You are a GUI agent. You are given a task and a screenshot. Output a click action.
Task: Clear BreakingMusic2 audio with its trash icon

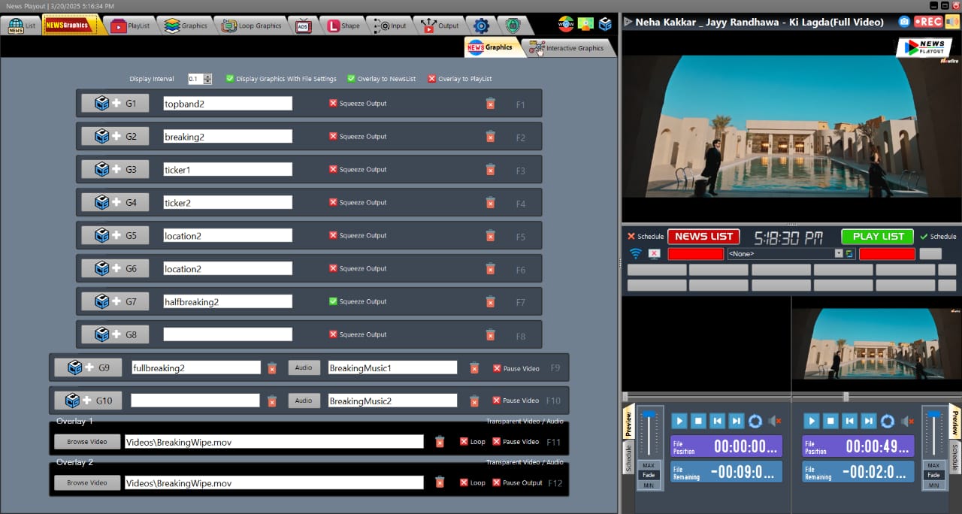pos(474,401)
